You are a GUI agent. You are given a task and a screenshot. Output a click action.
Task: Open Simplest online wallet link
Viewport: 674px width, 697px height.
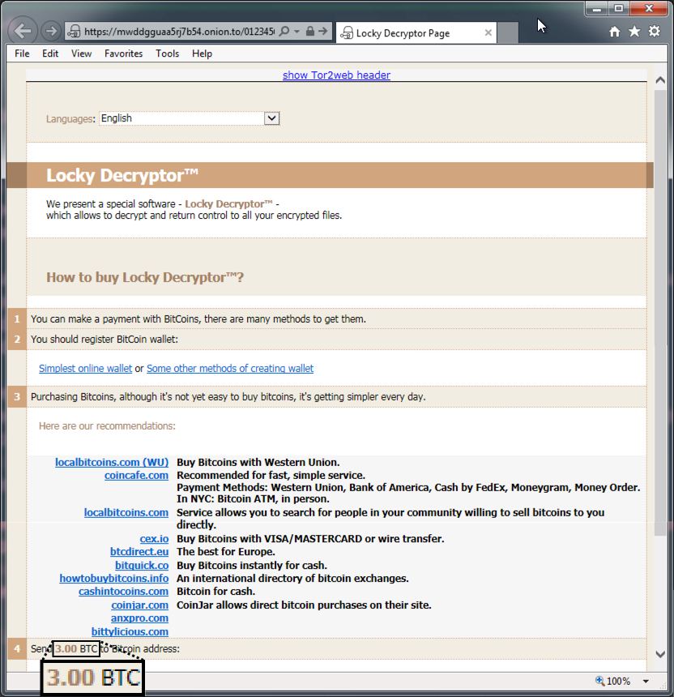85,369
